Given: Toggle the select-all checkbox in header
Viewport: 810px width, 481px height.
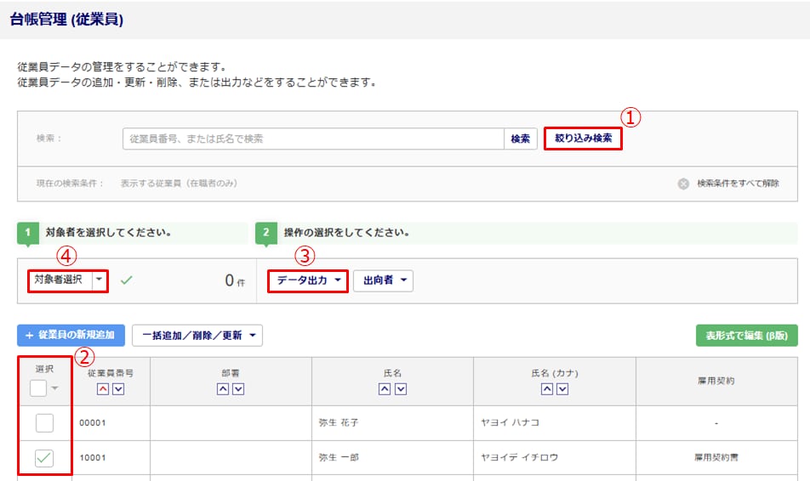Looking at the screenshot, I should 38,388.
